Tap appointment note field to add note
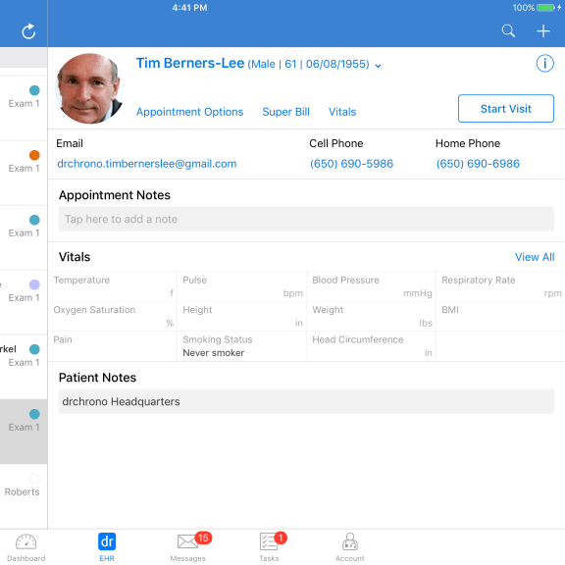The height and width of the screenshot is (565, 565). [306, 219]
